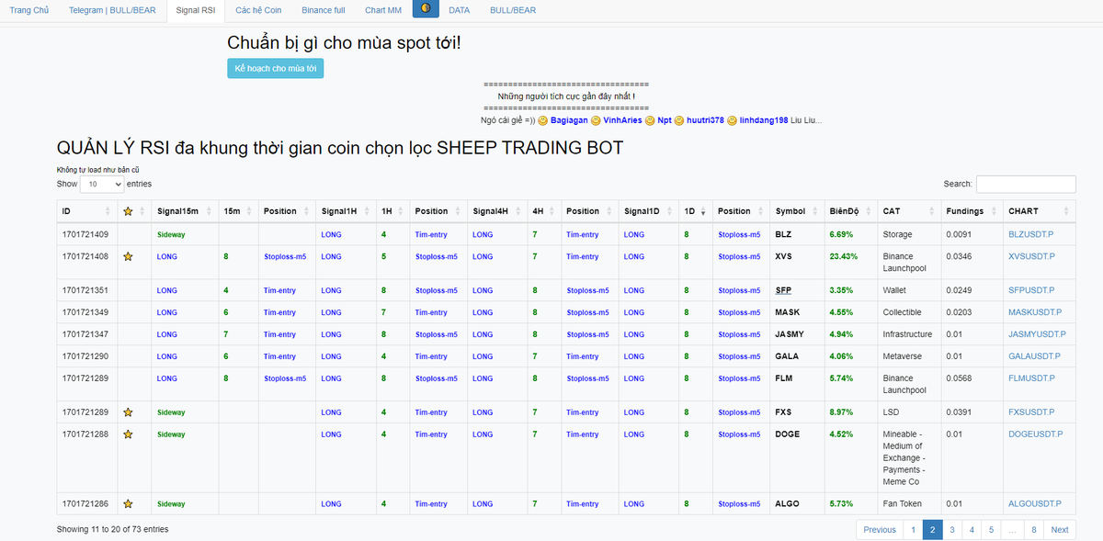This screenshot has height=541, width=1103.
Task: Sort table by star column header
Action: pos(134,211)
